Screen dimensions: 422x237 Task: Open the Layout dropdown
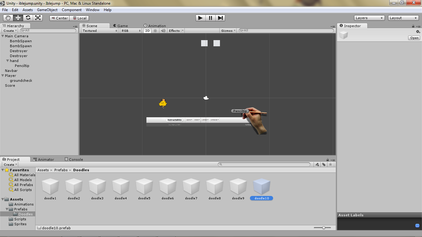click(x=403, y=18)
